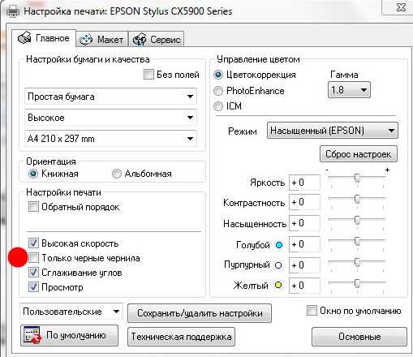The width and height of the screenshot is (413, 357).
Task: Click the Пурпурный value field
Action: tap(304, 265)
